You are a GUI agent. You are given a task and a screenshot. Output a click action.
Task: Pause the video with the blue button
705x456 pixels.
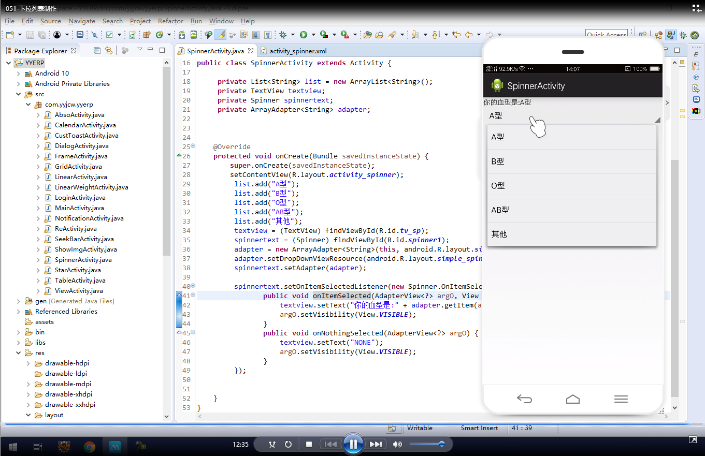click(353, 444)
